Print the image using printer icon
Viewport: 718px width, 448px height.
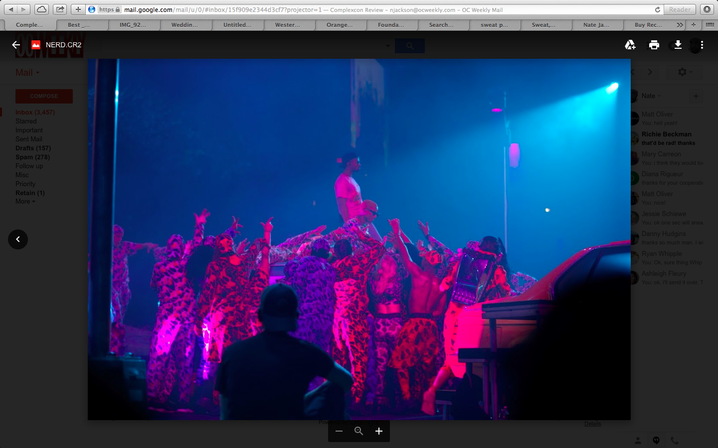tap(654, 45)
